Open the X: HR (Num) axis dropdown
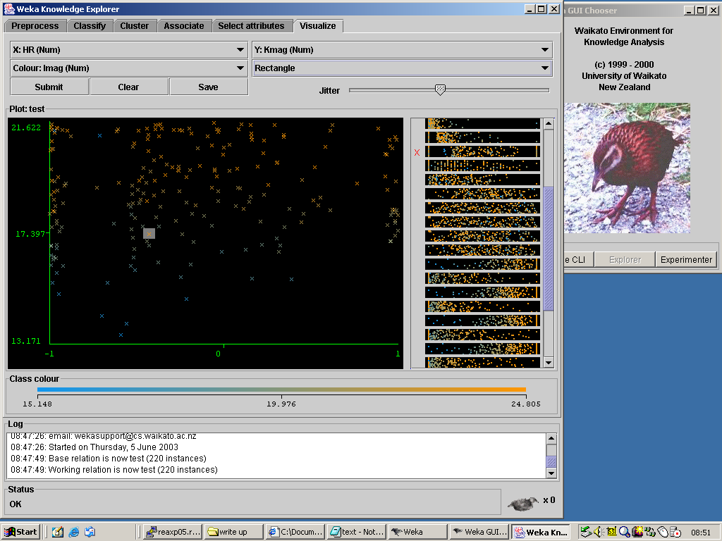 click(x=128, y=50)
